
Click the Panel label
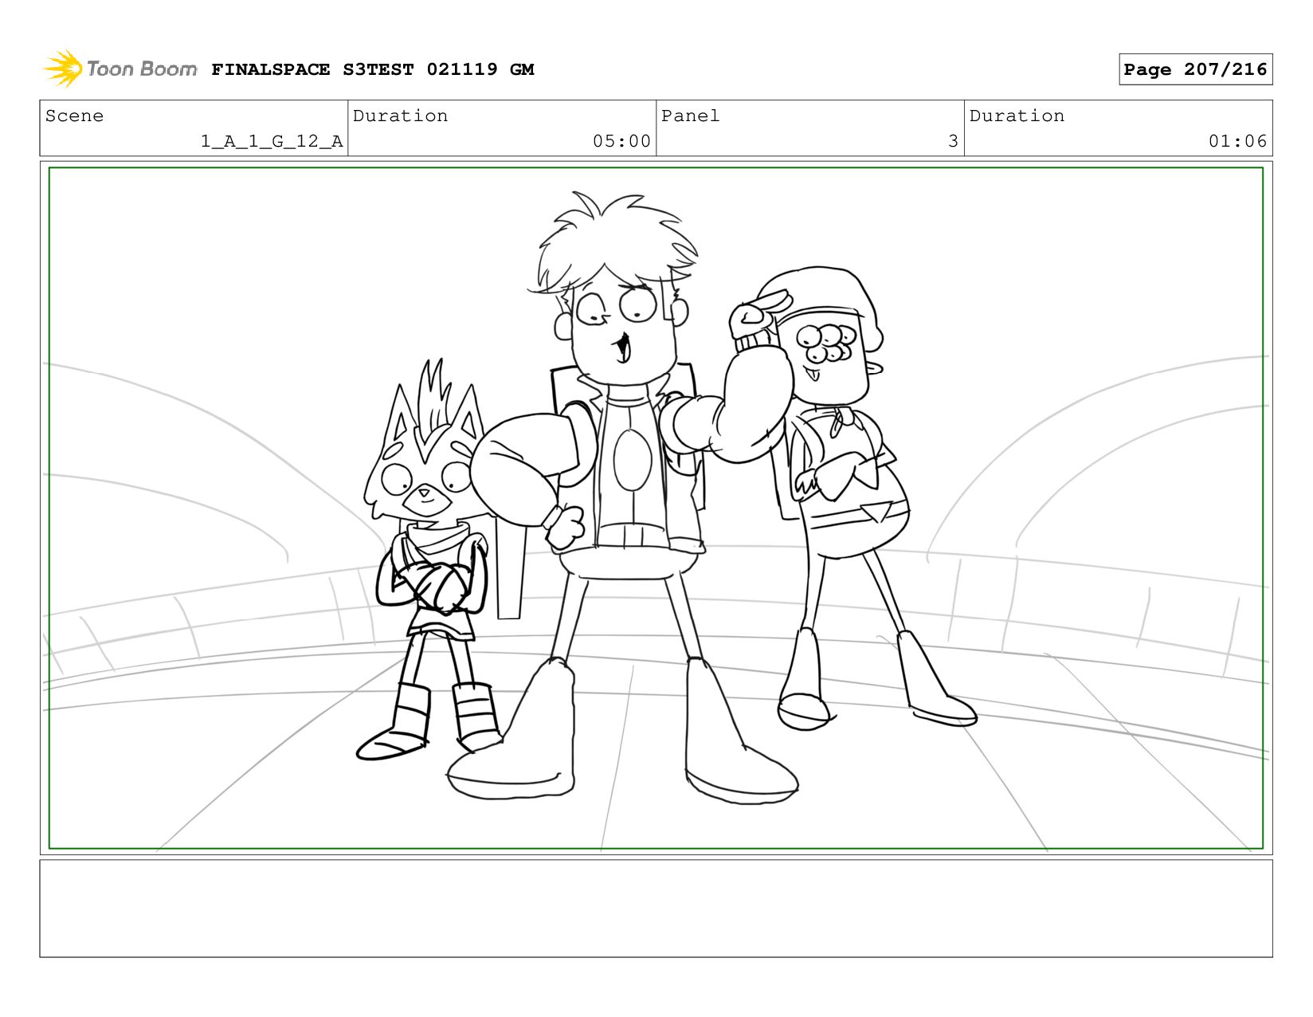pos(690,116)
